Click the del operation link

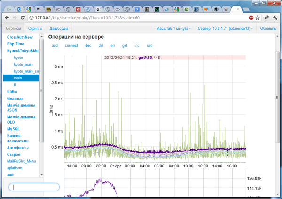point(101,45)
